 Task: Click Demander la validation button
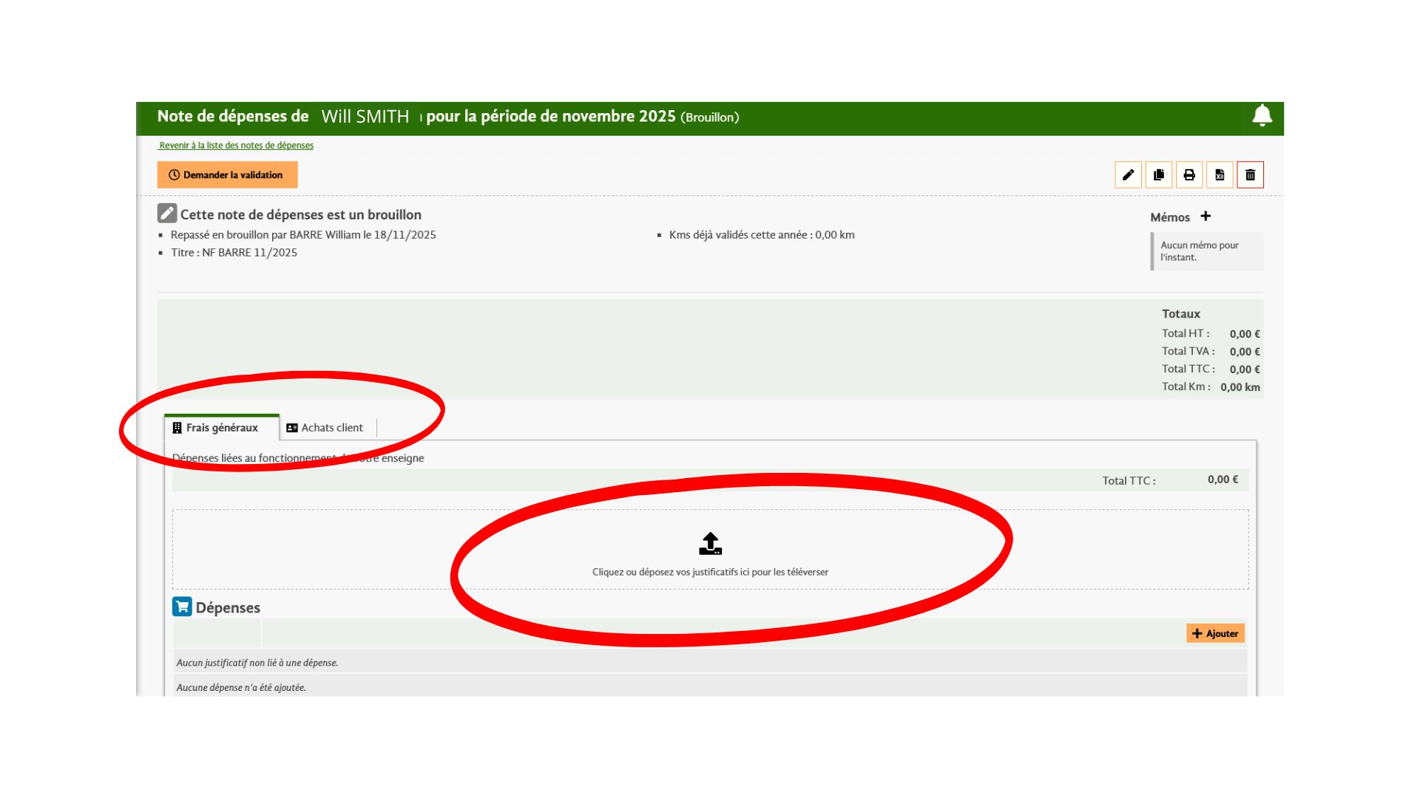[227, 175]
